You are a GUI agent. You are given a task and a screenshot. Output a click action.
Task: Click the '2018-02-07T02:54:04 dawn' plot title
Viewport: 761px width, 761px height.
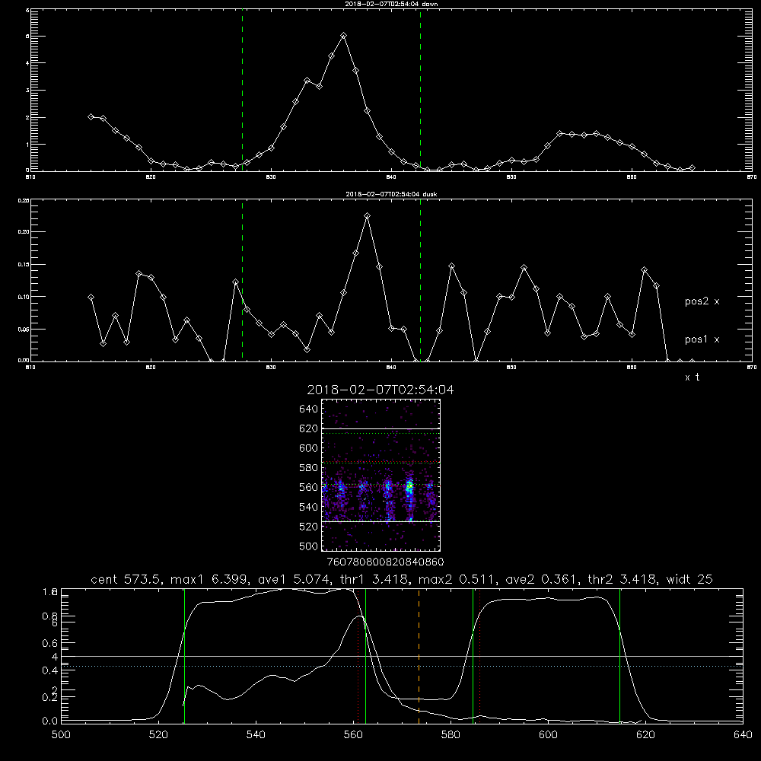[391, 4]
